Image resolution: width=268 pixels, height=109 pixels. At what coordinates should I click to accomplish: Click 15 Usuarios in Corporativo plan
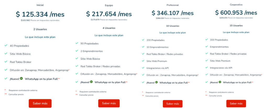[236, 25]
